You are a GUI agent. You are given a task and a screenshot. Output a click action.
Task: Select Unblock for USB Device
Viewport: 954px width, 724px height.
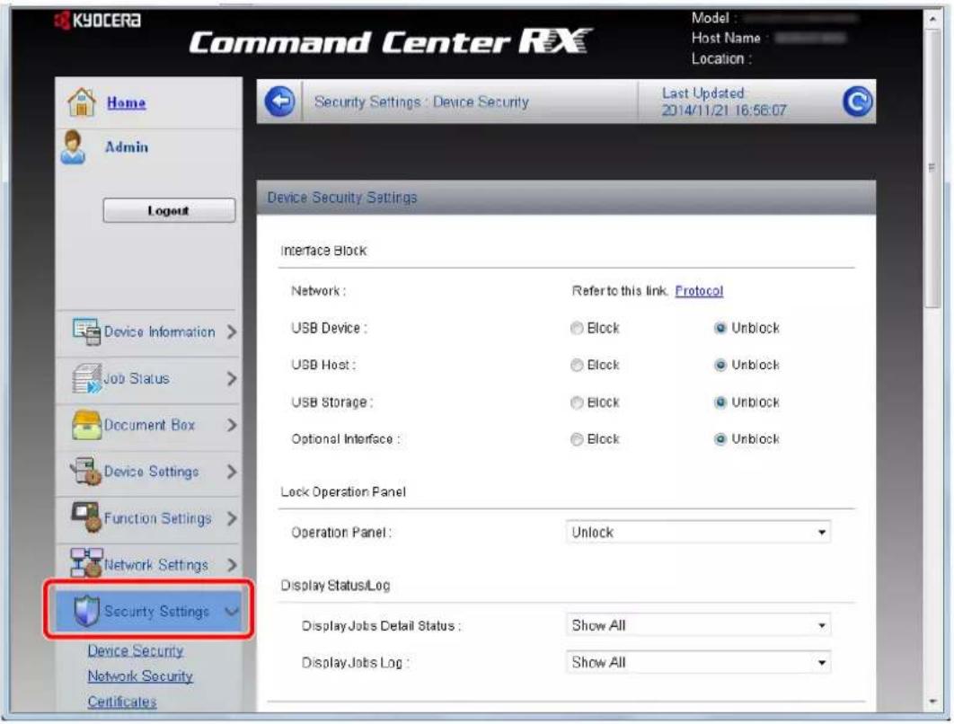720,329
